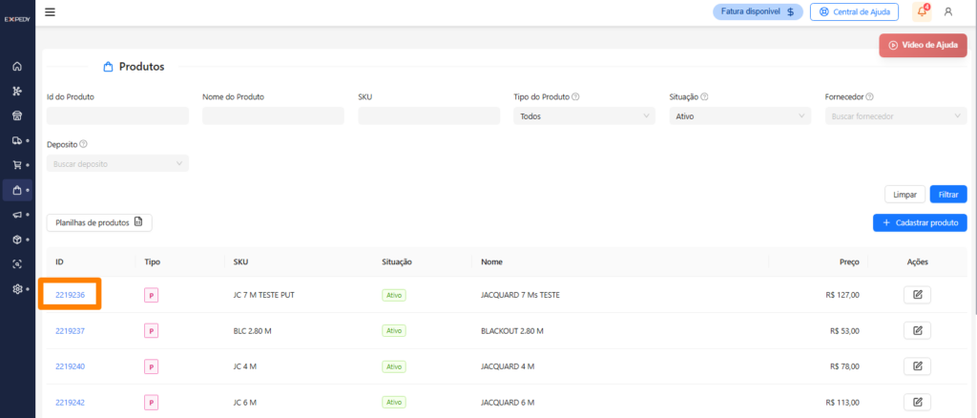Edit product JACQUARD 6 M

[x=917, y=403]
